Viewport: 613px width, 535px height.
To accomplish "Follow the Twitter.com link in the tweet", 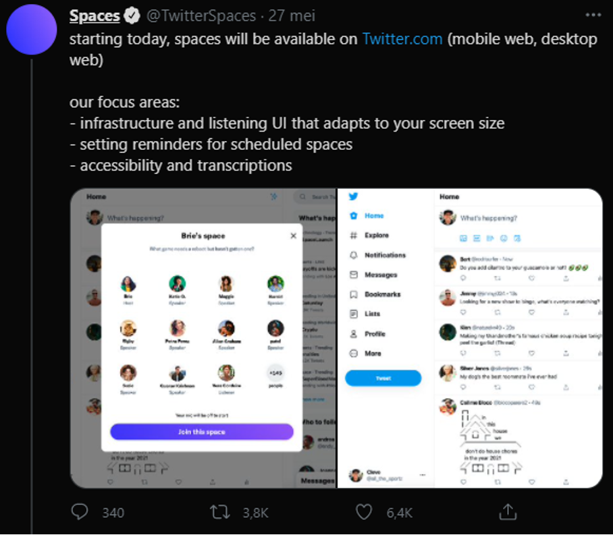I will tap(402, 38).
